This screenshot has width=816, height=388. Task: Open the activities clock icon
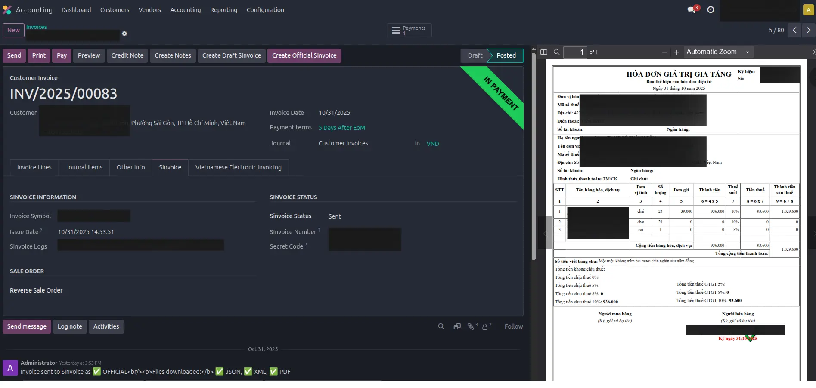click(711, 9)
